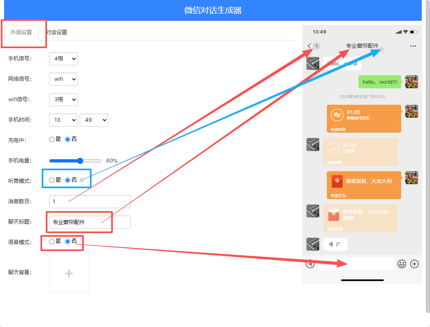The image size is (430, 327).
Task: Click sender avatar beside orange red packet
Action: (412, 178)
